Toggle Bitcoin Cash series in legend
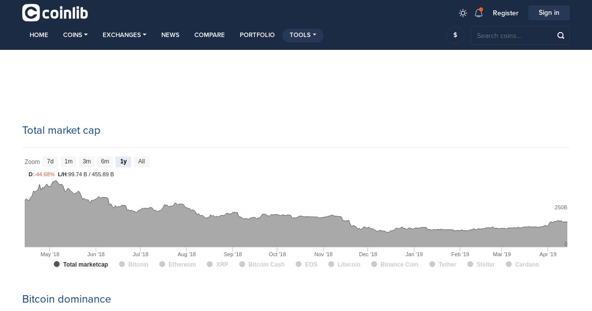 click(x=262, y=265)
